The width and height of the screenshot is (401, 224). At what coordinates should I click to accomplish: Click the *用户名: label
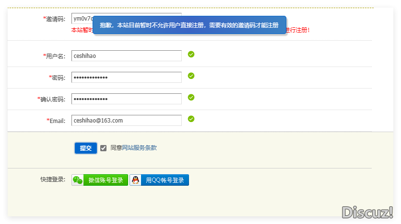(x=54, y=56)
